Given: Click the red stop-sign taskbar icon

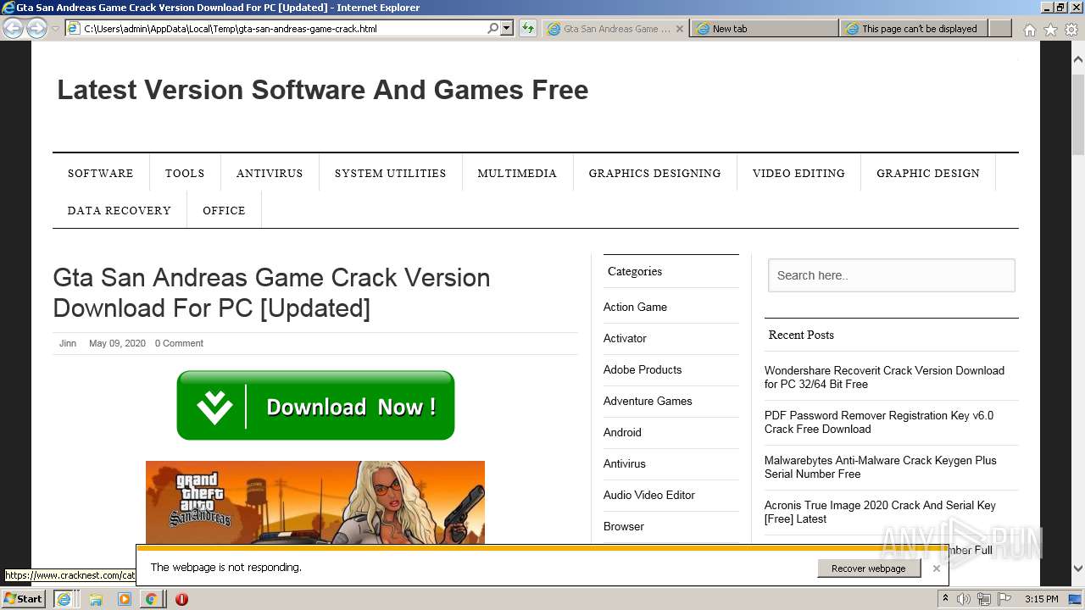Looking at the screenshot, I should click(x=181, y=599).
